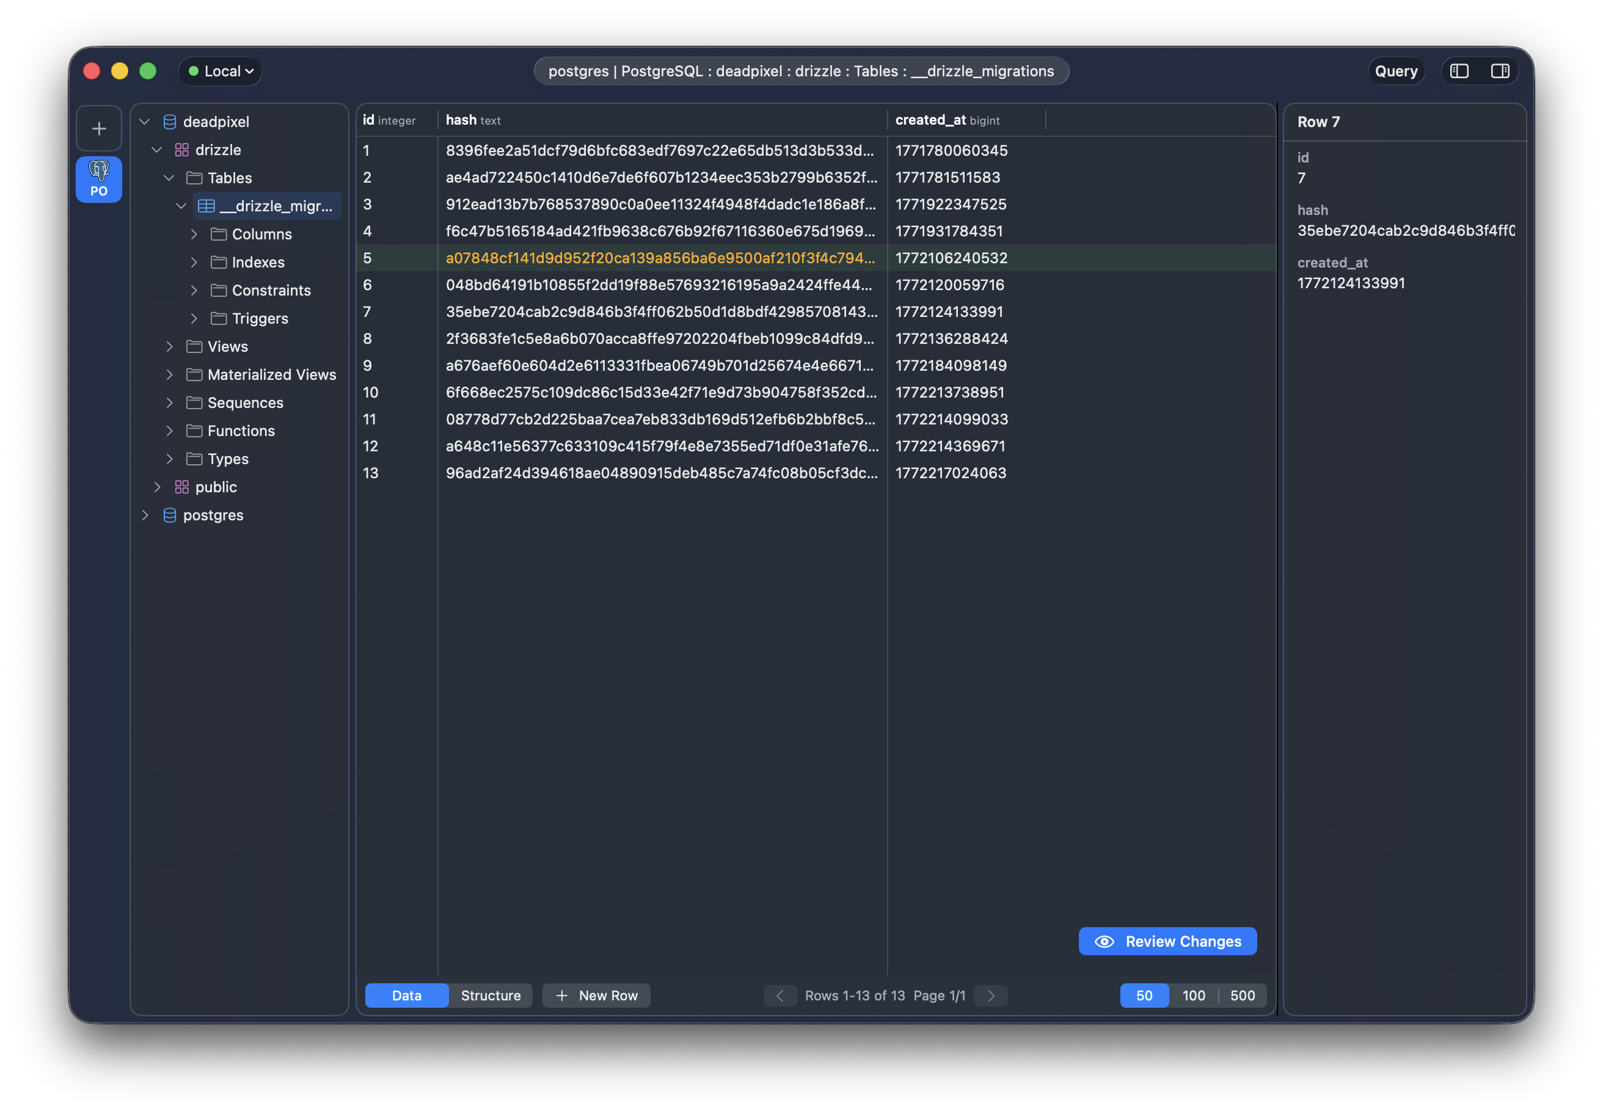Screen dimensions: 1603x1114
Task: Expand the Columns folder
Action: click(x=194, y=235)
